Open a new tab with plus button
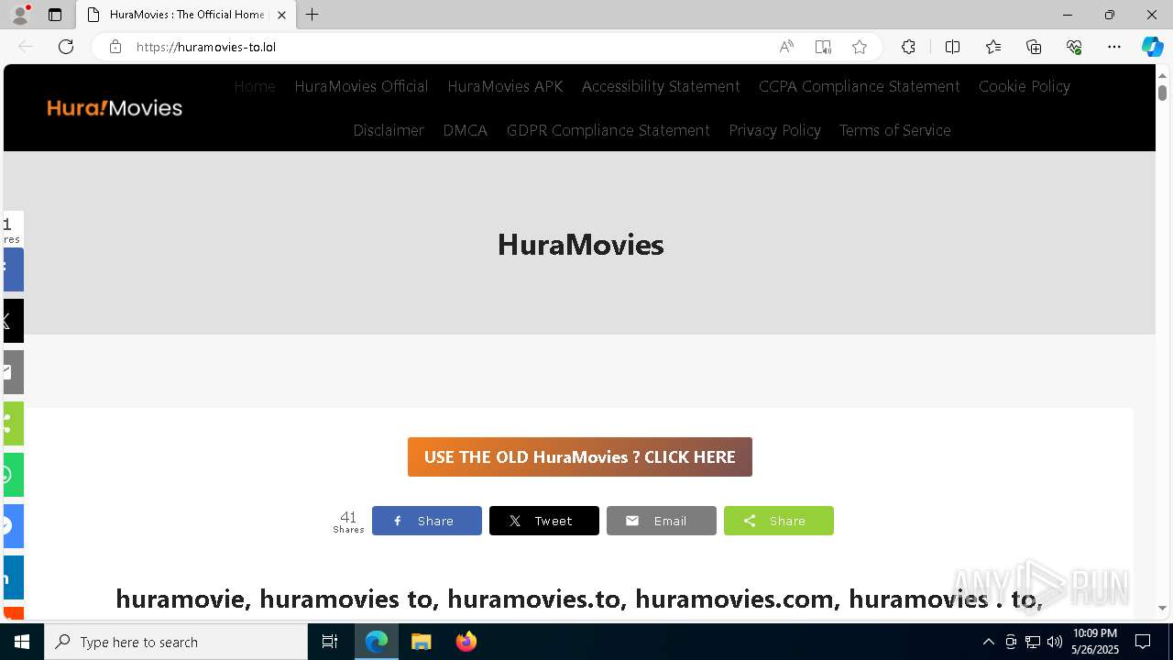Viewport: 1173px width, 660px height. [312, 15]
